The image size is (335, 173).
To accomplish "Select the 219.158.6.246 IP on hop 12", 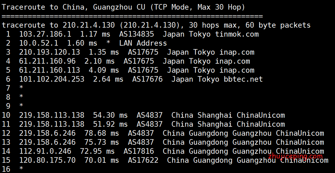I will pos(47,133).
